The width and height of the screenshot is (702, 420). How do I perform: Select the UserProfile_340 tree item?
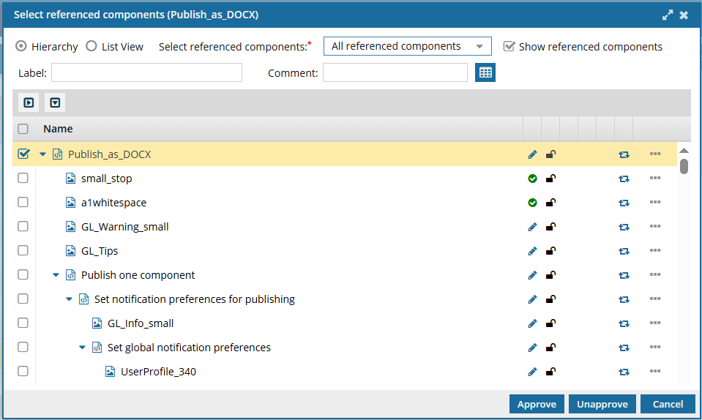[157, 372]
